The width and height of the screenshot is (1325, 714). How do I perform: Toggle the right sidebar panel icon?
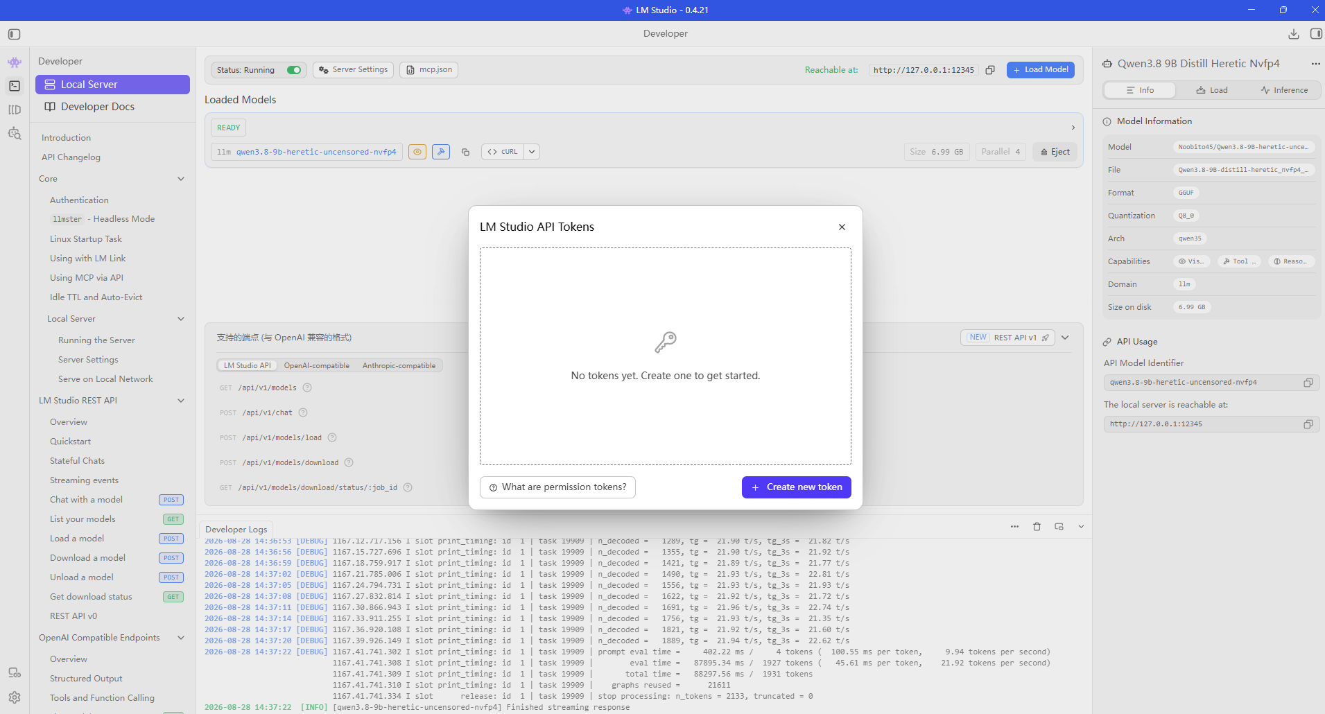point(1316,34)
